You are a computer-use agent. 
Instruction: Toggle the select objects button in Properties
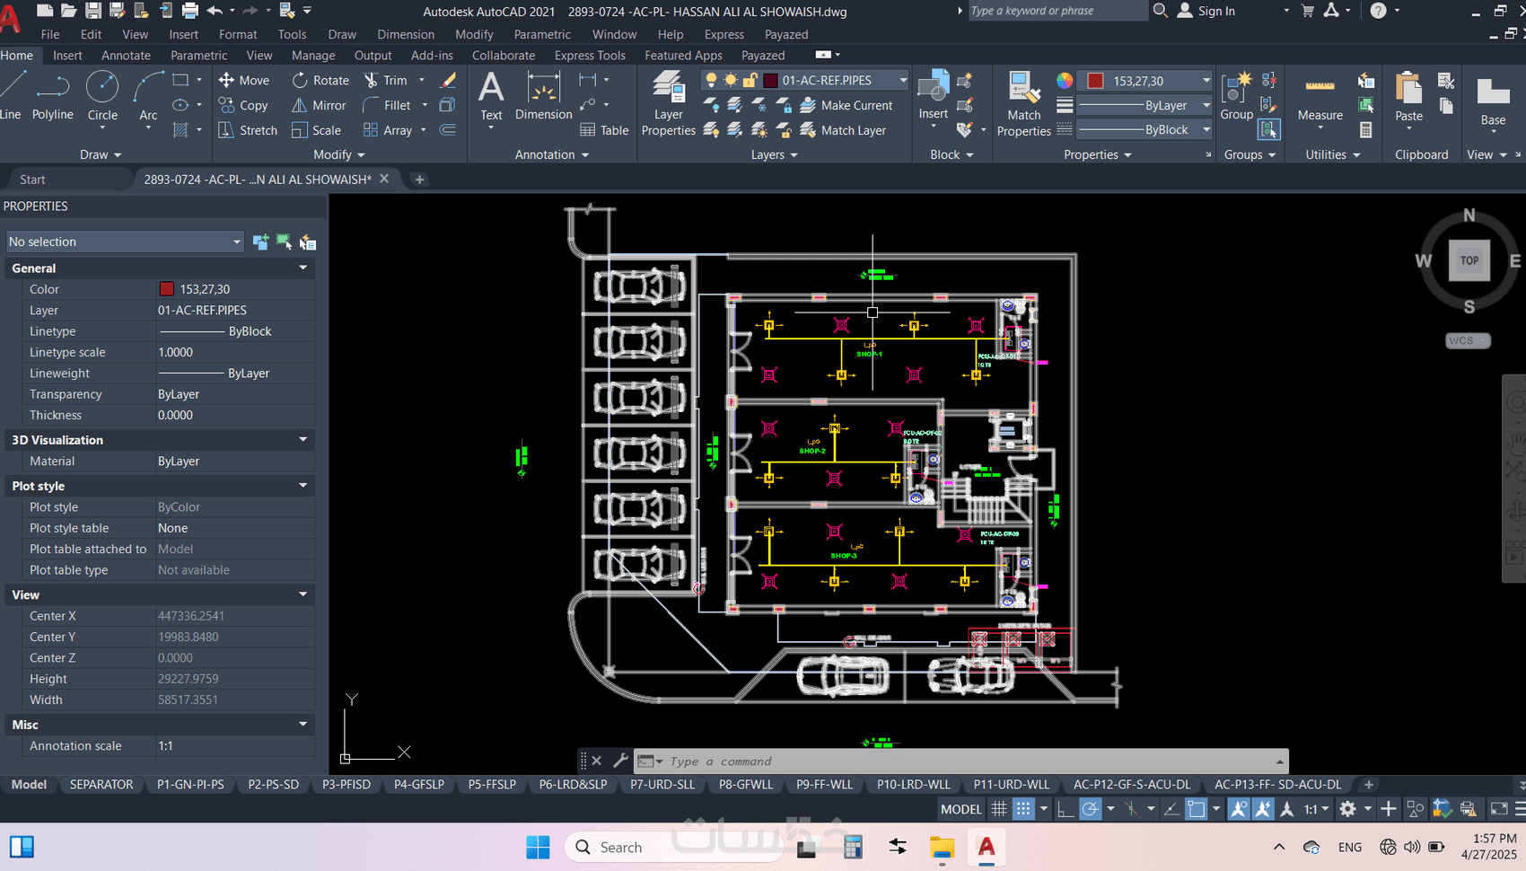[284, 242]
